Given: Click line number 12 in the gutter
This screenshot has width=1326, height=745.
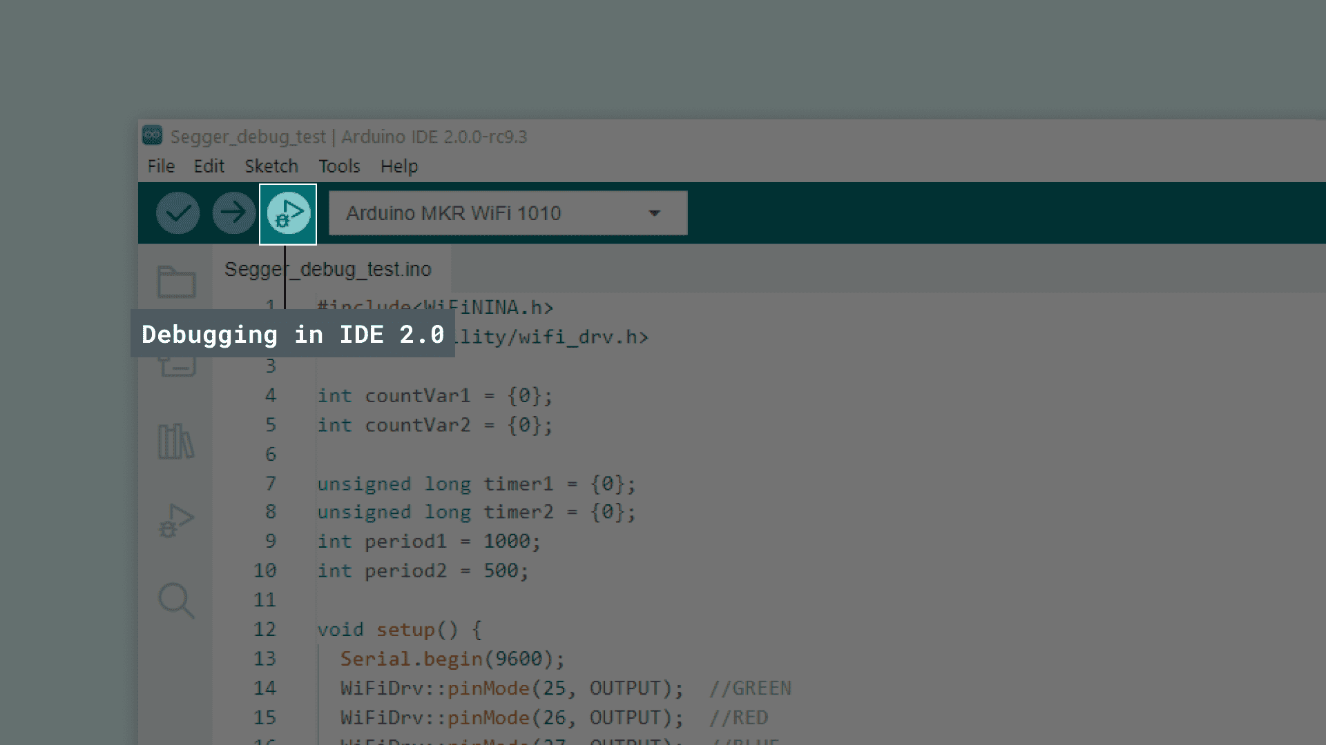Looking at the screenshot, I should 265,629.
